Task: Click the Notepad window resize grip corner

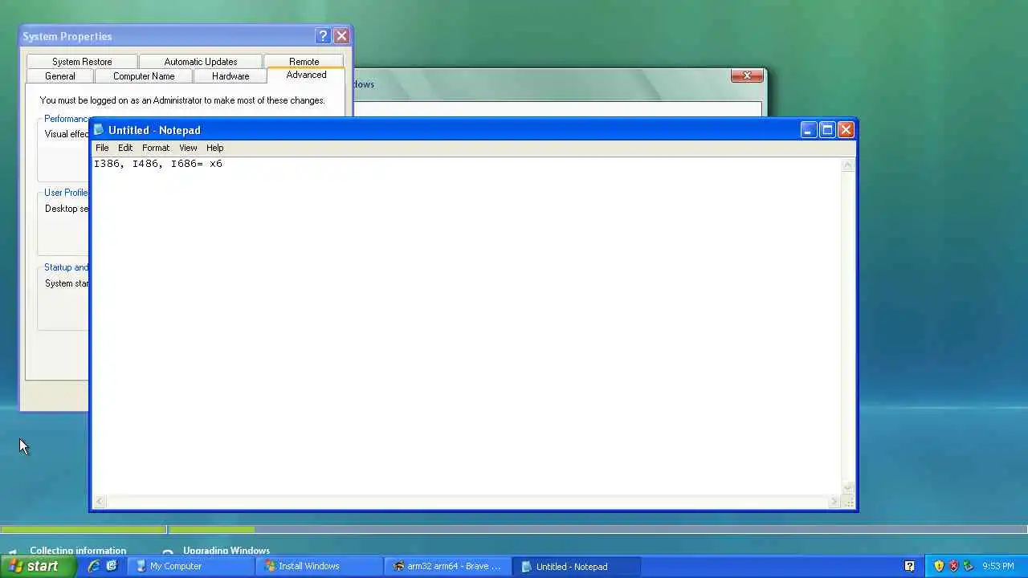Action: (849, 502)
